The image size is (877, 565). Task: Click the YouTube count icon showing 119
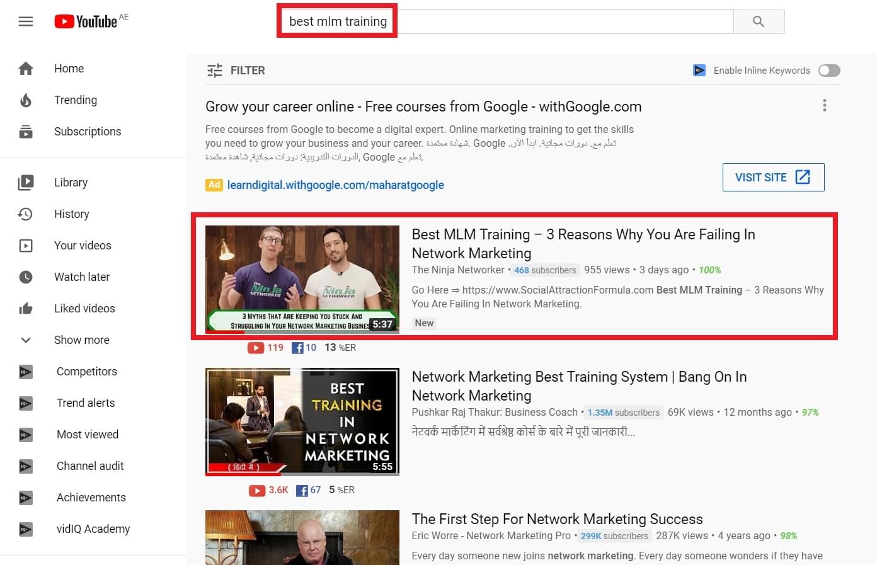[x=256, y=348]
